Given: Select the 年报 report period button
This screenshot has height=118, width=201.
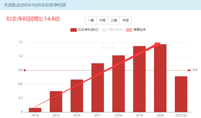Looking at the screenshot, I should [125, 20].
